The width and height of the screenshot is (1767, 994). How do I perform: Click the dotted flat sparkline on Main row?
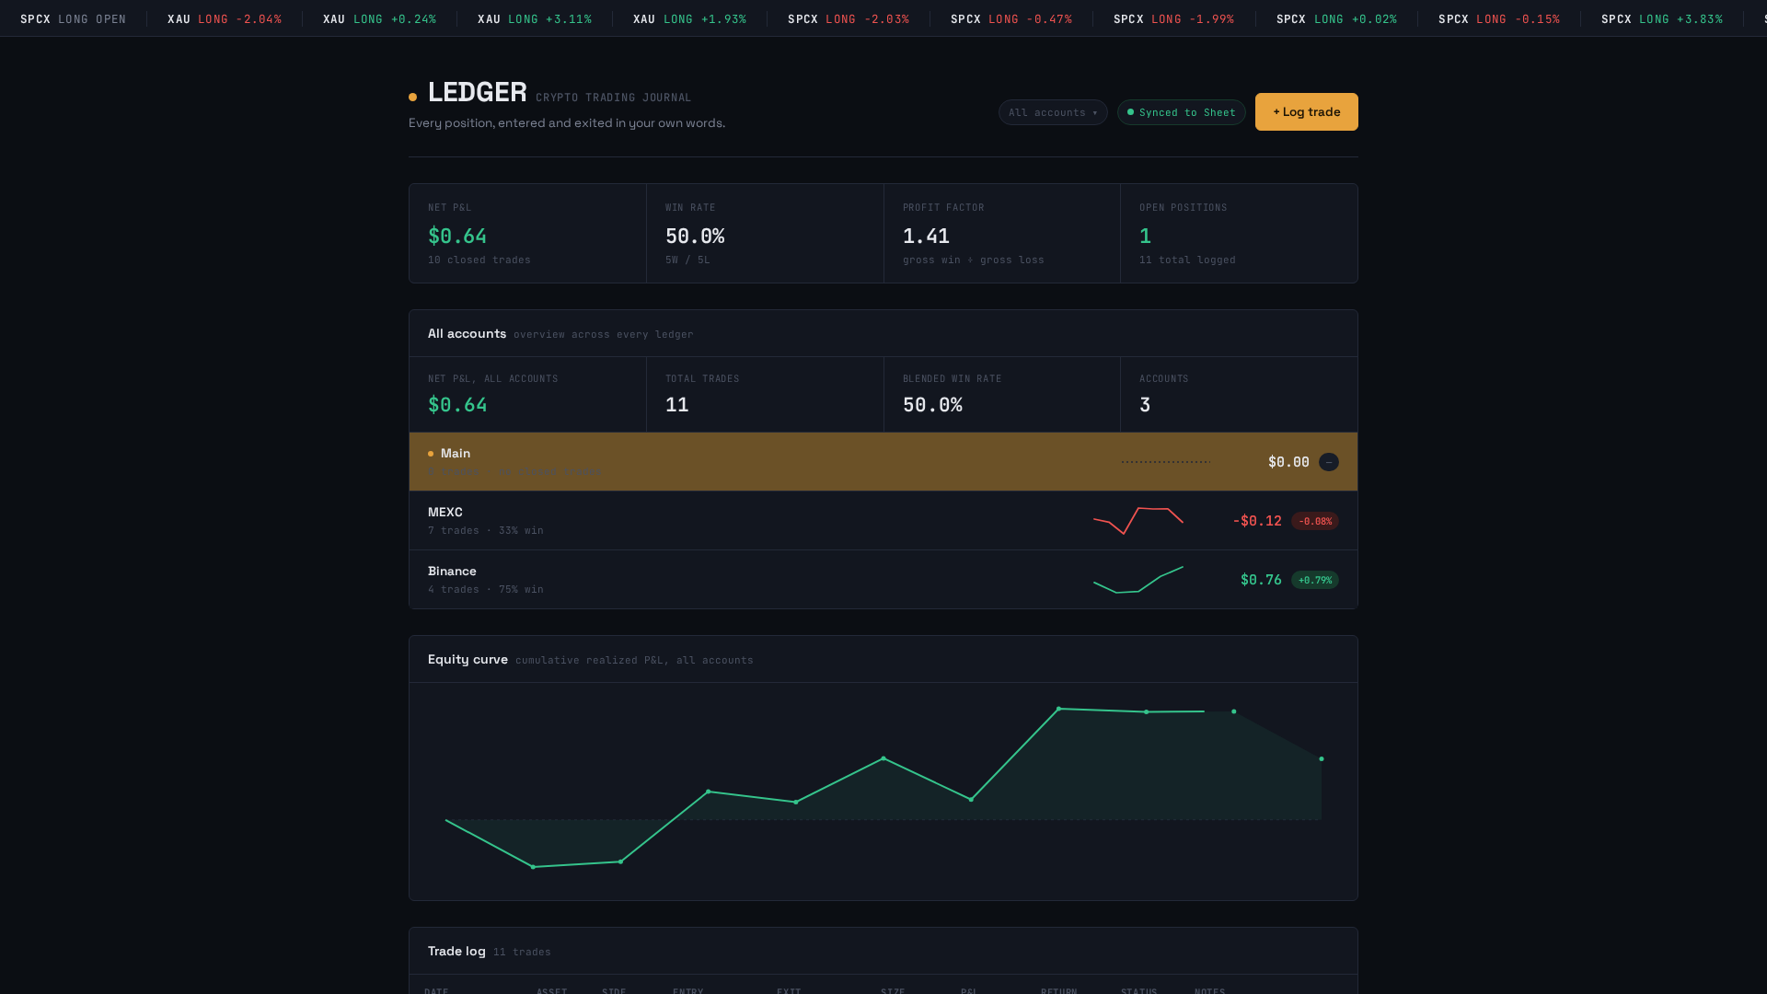point(1166,462)
